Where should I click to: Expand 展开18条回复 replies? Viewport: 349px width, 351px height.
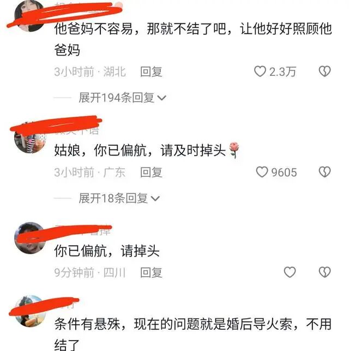[x=119, y=198]
